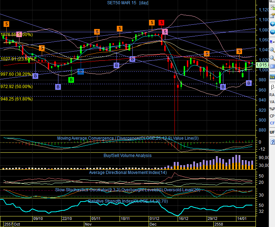Click the green B buy signal marker
The image size is (275, 227).
click(x=71, y=80)
